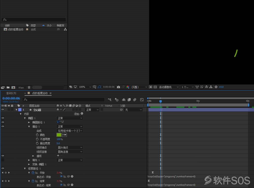The image size is (254, 188).
Task: Show channel and color management settings
Action: point(128,87)
